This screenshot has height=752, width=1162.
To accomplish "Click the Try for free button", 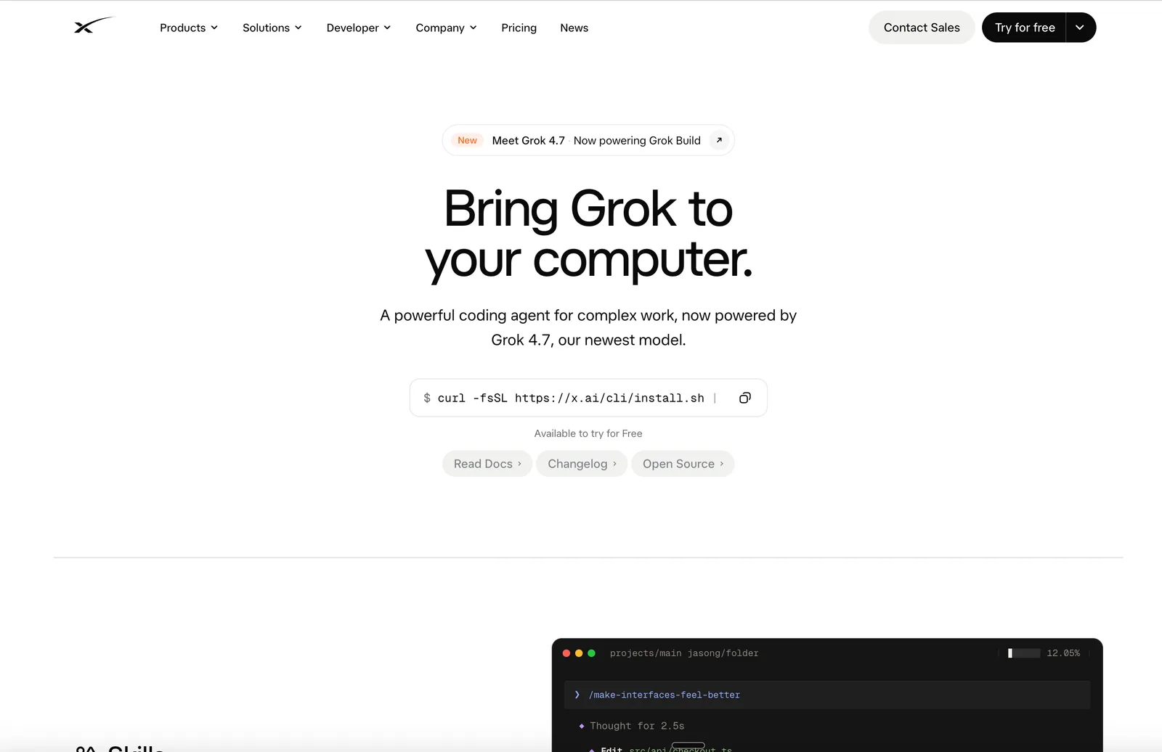I will (x=1024, y=28).
